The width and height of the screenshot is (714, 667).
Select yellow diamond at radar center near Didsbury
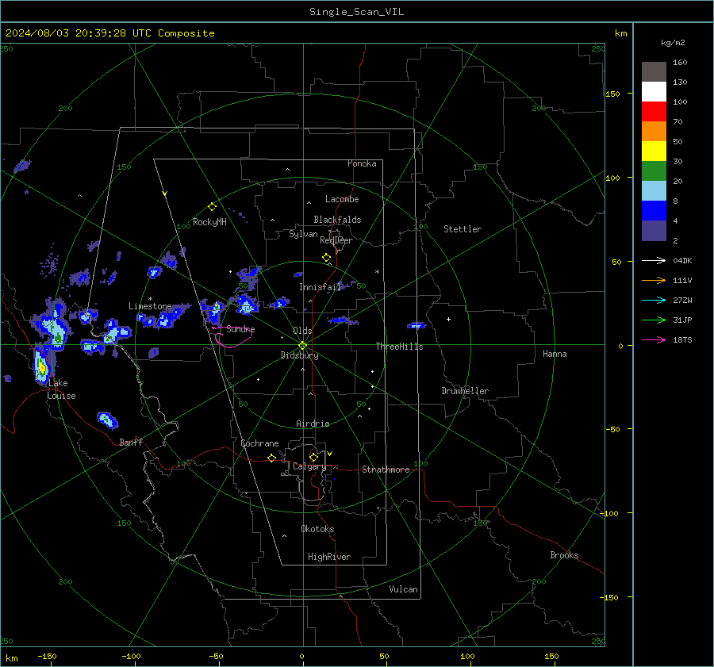point(303,345)
